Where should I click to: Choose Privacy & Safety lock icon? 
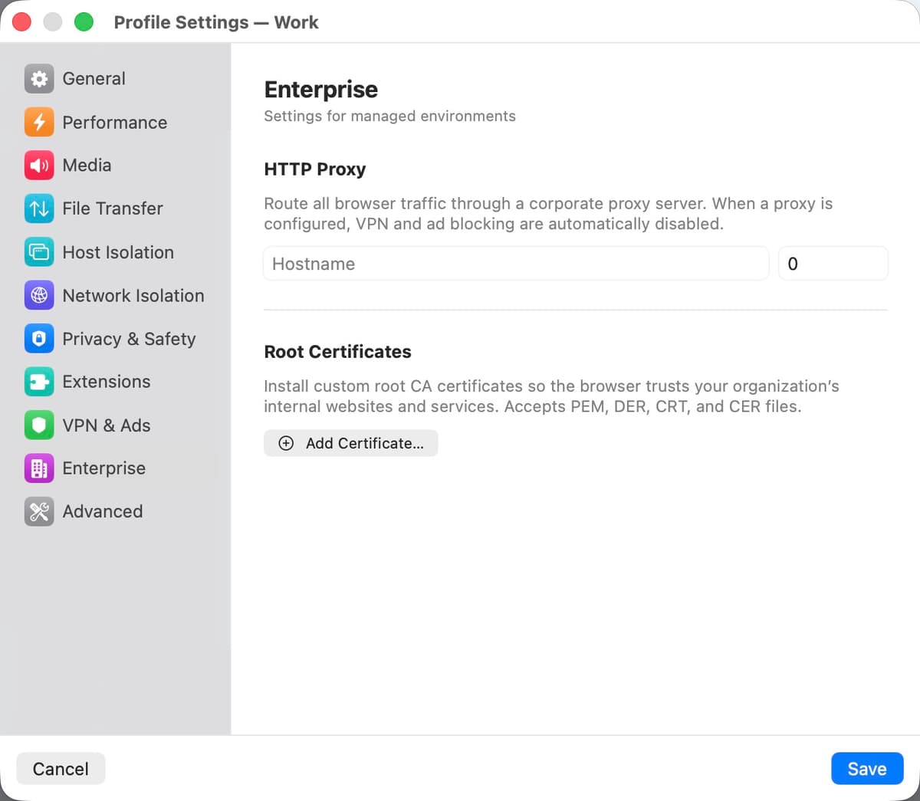(x=39, y=338)
